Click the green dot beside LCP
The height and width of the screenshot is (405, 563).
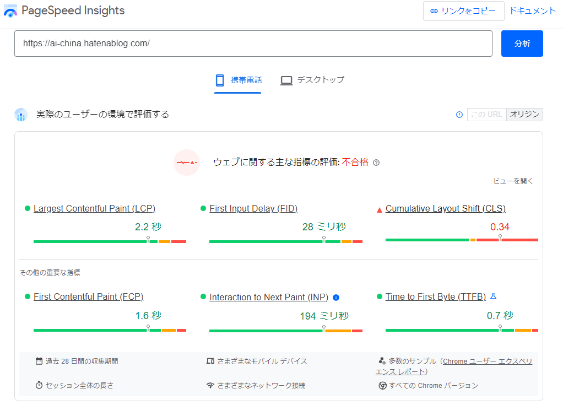pos(28,208)
